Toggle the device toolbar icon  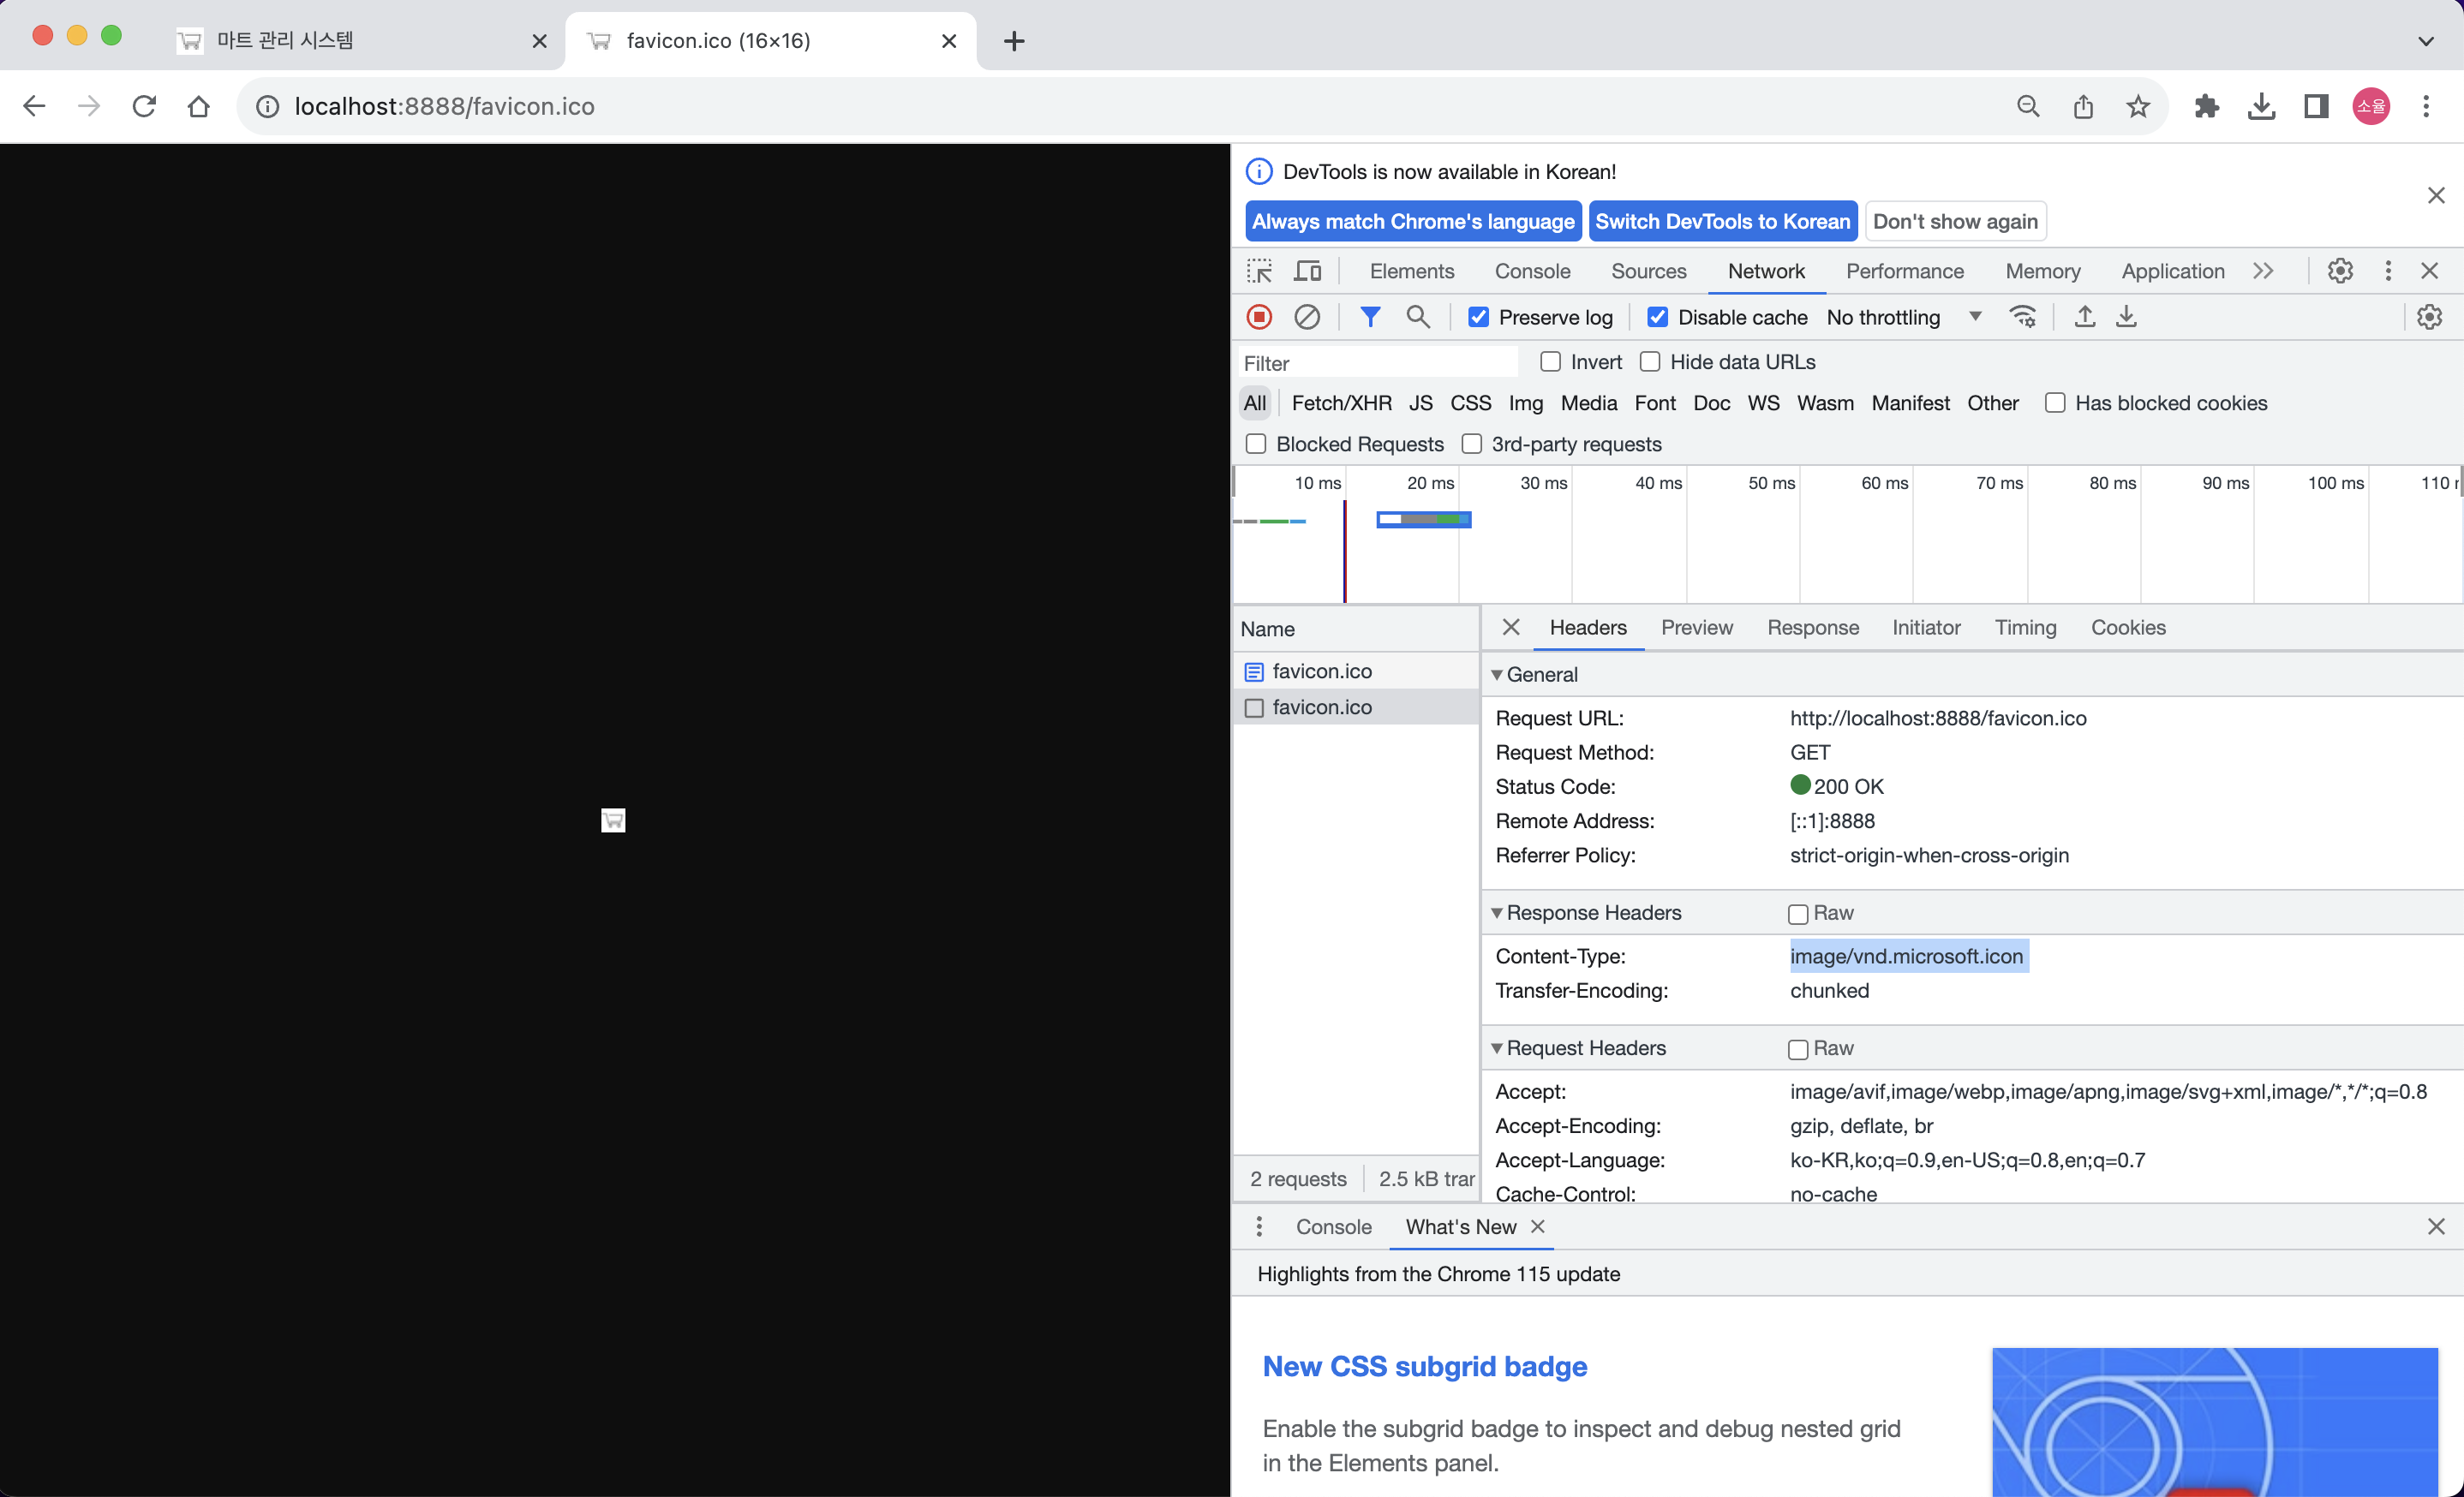[1307, 271]
